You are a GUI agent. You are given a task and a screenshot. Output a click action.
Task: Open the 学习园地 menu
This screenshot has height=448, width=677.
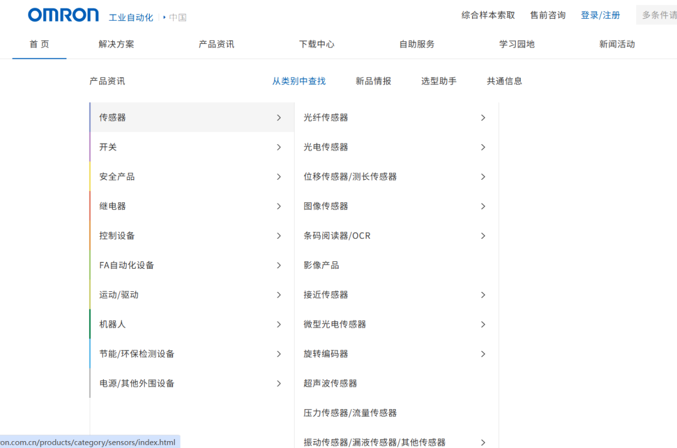517,44
